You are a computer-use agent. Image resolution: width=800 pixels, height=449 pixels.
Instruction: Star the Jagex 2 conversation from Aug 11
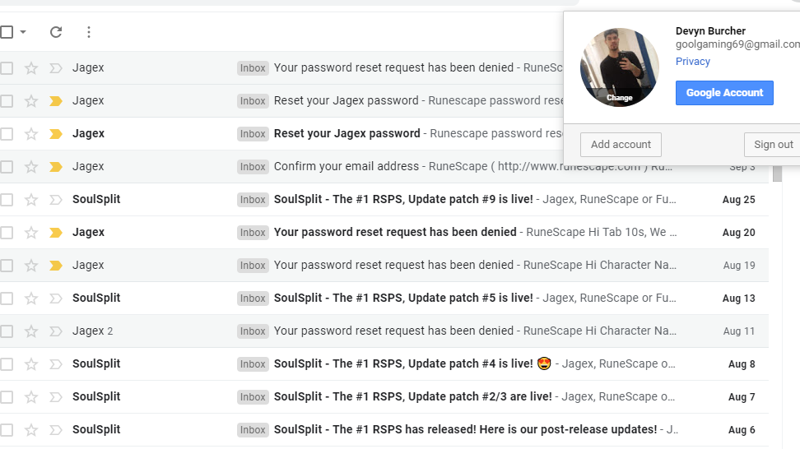click(31, 331)
